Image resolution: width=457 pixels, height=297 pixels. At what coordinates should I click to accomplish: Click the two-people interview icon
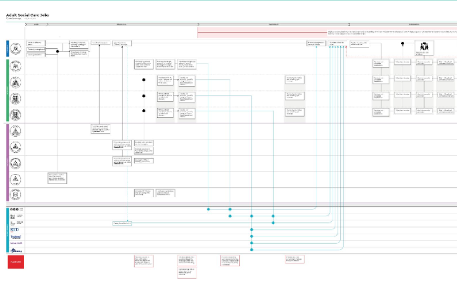[x=424, y=48]
